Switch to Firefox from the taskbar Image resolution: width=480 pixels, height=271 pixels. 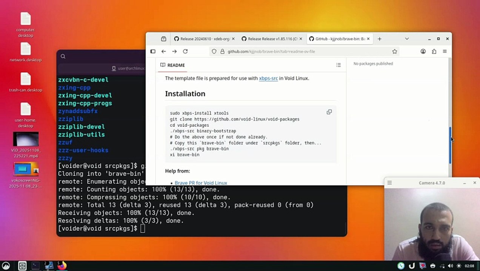point(62,266)
